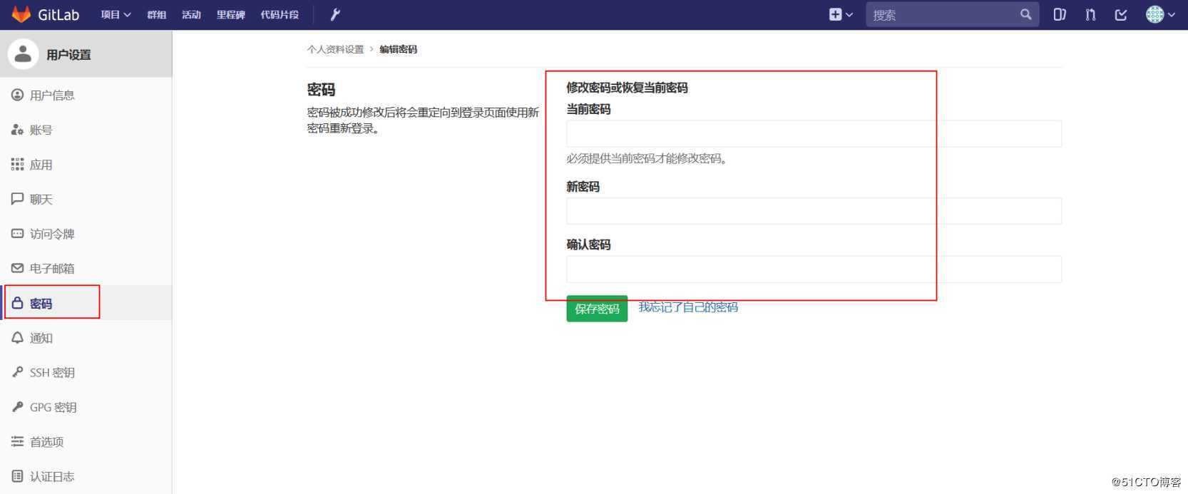Open the to-do list check icon
Image resolution: width=1188 pixels, height=494 pixels.
(x=1121, y=14)
